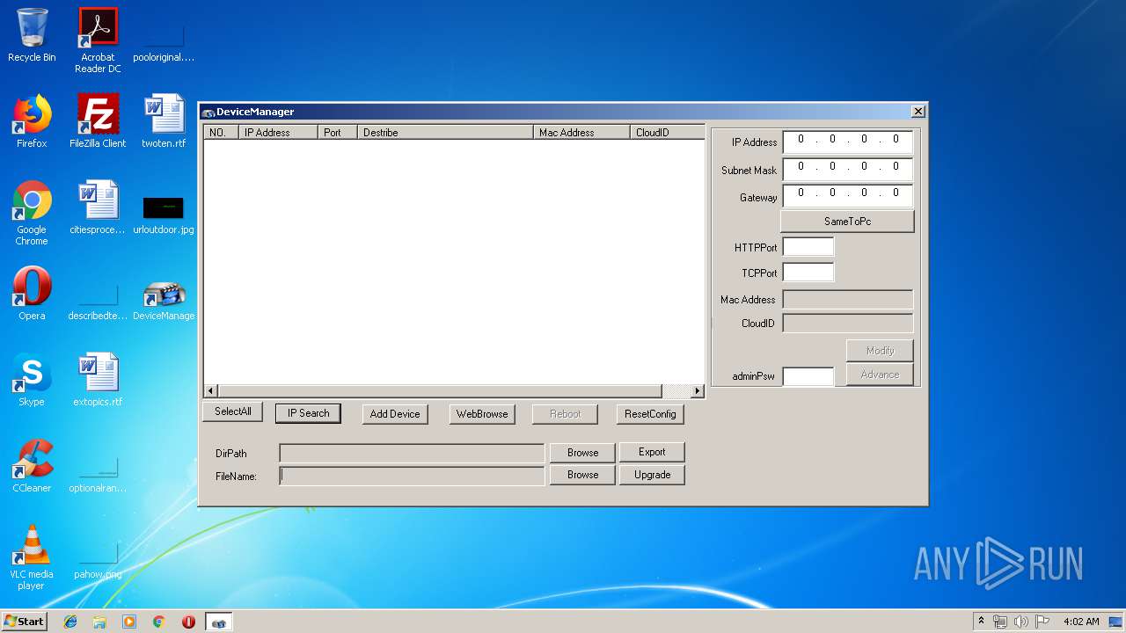The width and height of the screenshot is (1126, 633).
Task: Open the citiesproce document icon
Action: click(x=98, y=207)
